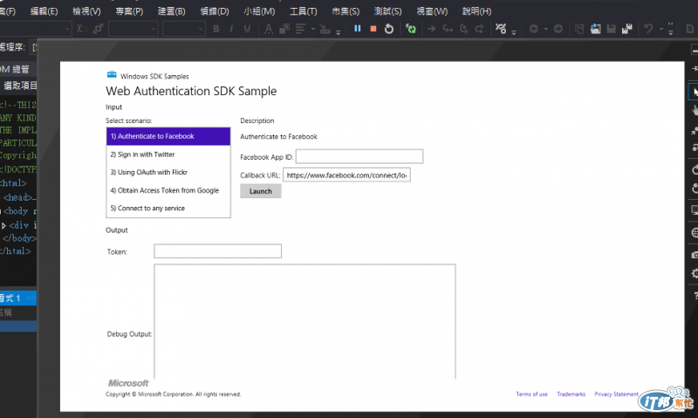Click the Italic formatting icon

pyautogui.click(x=231, y=29)
